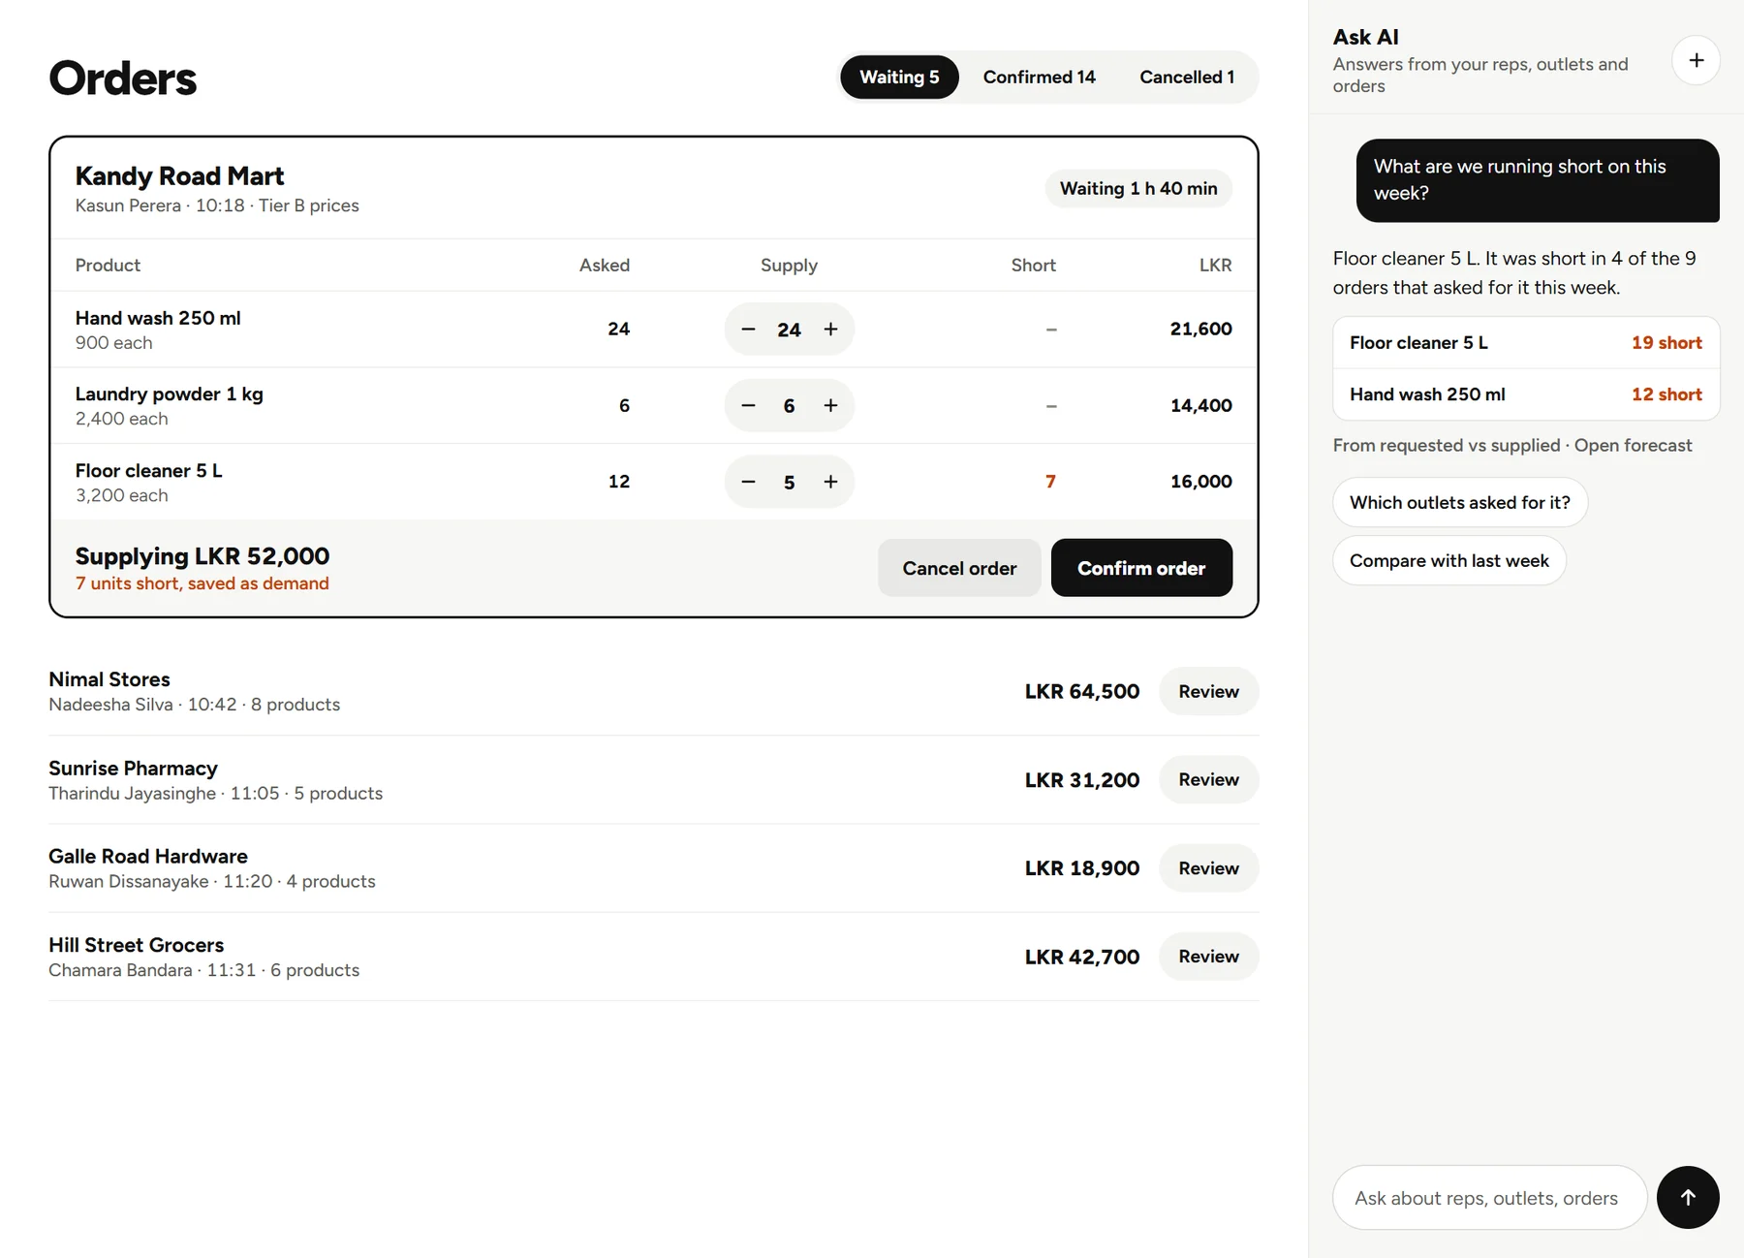Select 'Which outlets asked for it?' suggestion
This screenshot has height=1258, width=1744.
[x=1459, y=502]
